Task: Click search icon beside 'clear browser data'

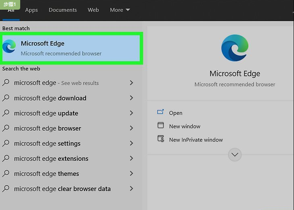Action: click(6, 189)
